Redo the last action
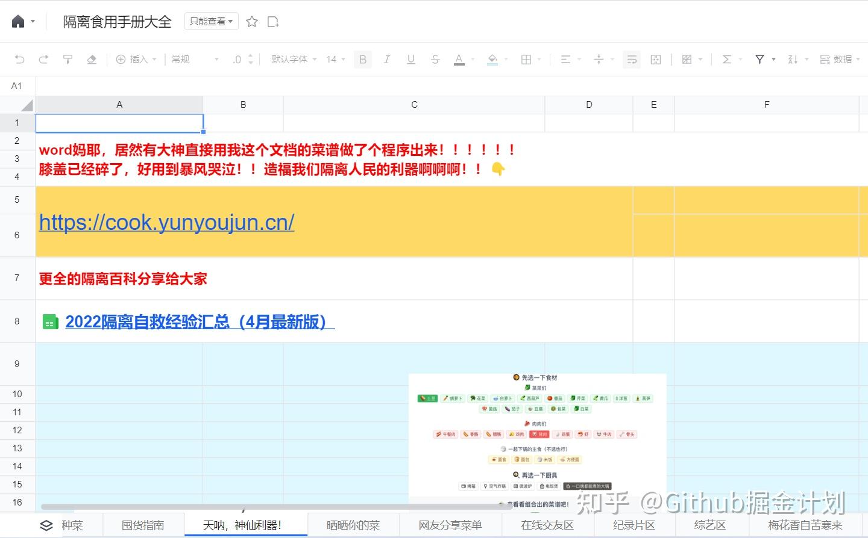This screenshot has width=868, height=538. 43,59
